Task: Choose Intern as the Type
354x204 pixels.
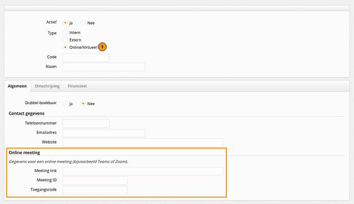Action: pyautogui.click(x=65, y=32)
